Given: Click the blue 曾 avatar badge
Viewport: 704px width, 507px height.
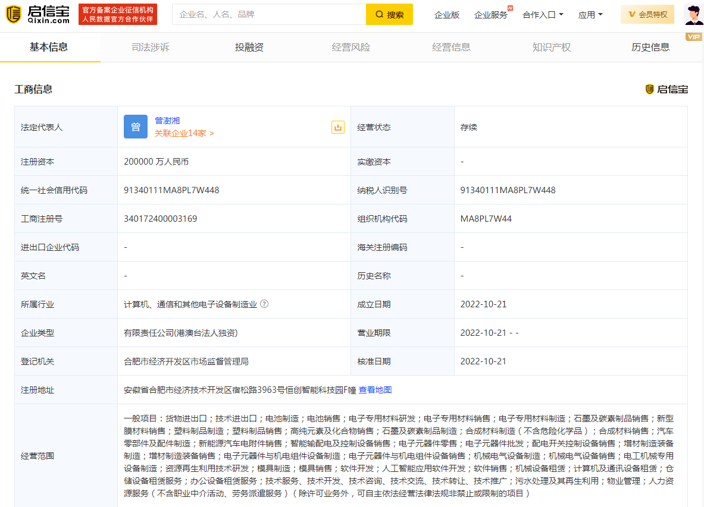Looking at the screenshot, I should (136, 127).
